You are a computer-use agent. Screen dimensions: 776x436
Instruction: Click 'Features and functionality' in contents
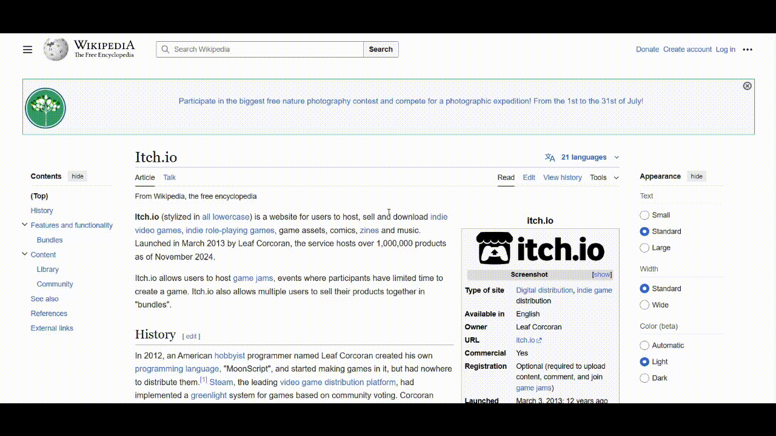[72, 225]
